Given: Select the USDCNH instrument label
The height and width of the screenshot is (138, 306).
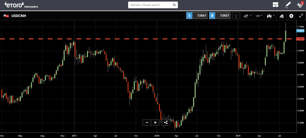Looking at the screenshot, I should click(19, 16).
